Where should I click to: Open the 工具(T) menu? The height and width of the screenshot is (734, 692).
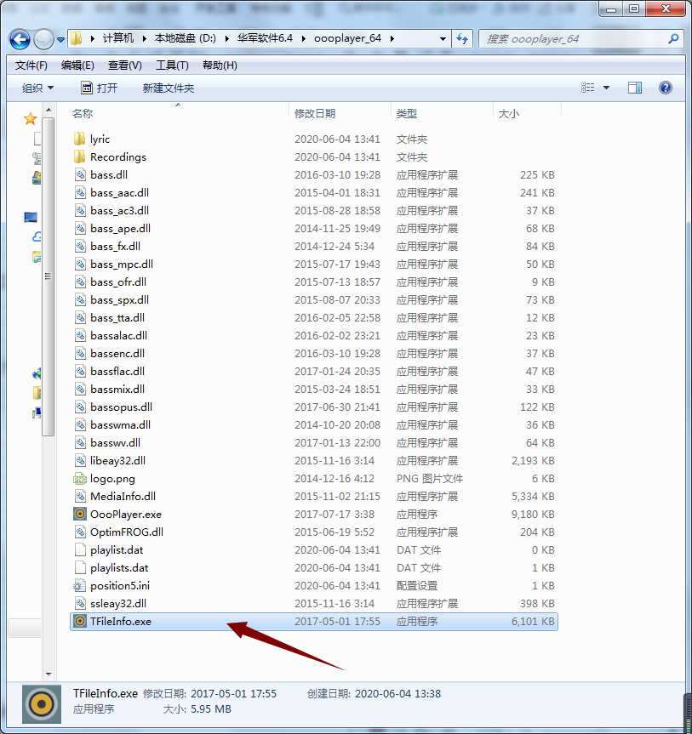tap(172, 65)
